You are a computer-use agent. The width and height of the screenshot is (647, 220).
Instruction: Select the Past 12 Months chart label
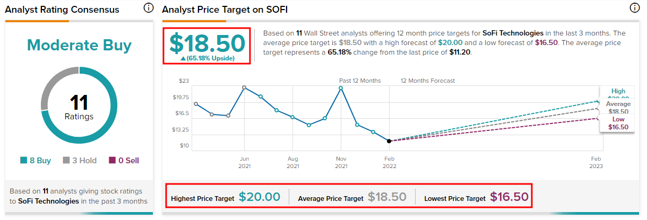click(360, 81)
